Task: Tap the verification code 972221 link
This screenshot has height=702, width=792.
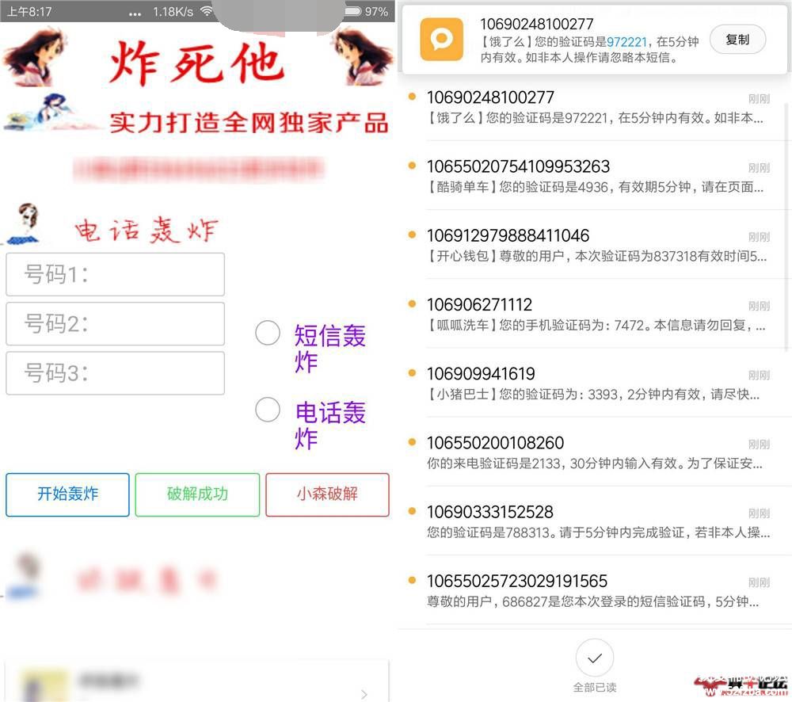Action: click(x=626, y=42)
